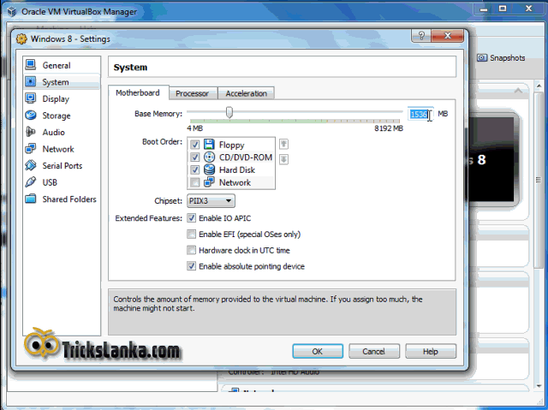
Task: Click Manager scrollbar down arrow
Action: point(539,386)
